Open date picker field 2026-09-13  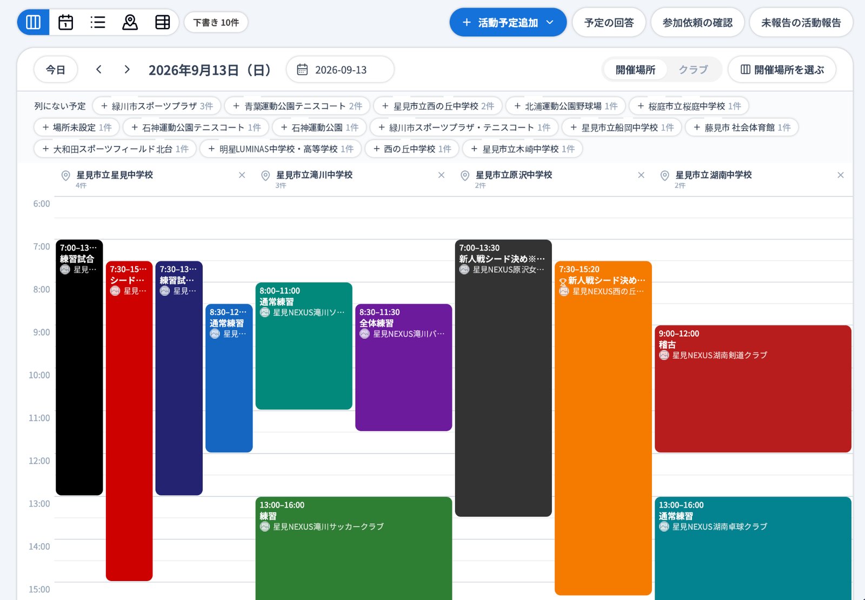[x=340, y=70]
